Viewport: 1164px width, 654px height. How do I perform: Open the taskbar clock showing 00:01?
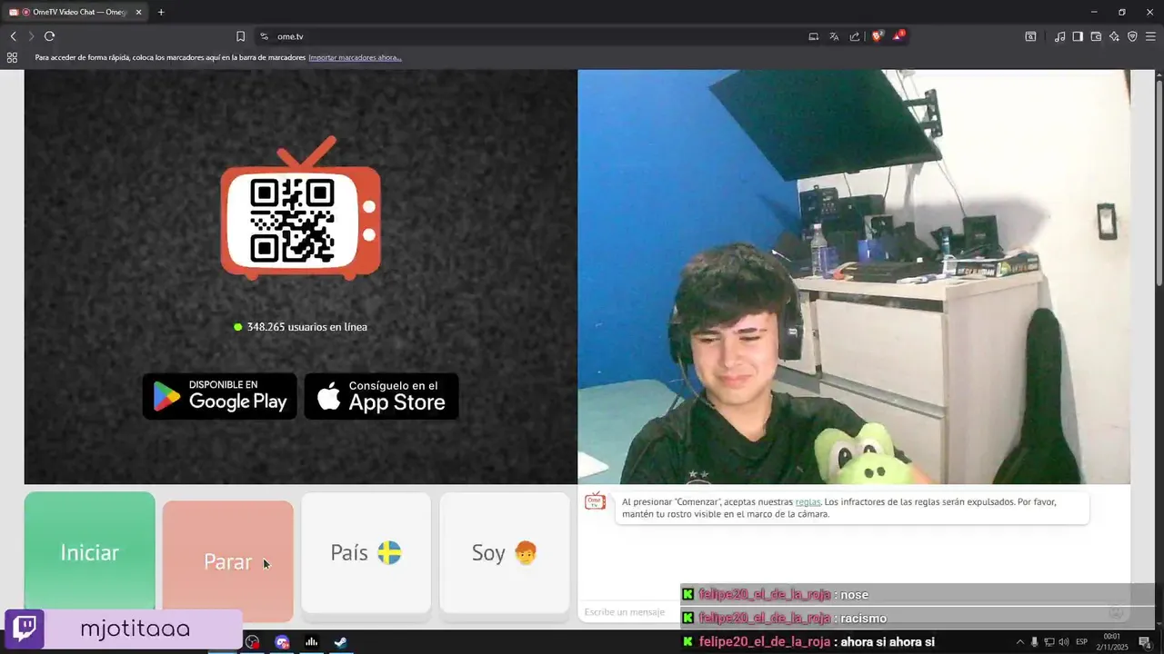(1112, 642)
